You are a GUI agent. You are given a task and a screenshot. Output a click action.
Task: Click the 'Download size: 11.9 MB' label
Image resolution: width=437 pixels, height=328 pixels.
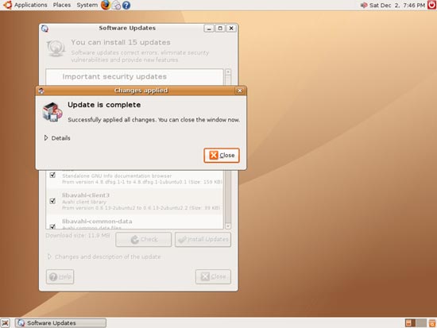click(78, 236)
